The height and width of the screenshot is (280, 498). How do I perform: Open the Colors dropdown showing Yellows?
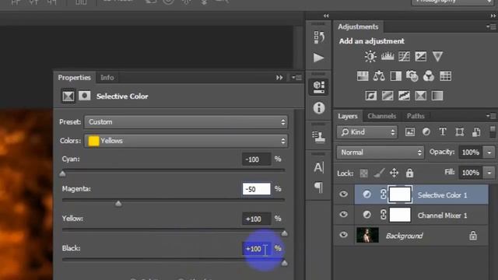coord(186,141)
